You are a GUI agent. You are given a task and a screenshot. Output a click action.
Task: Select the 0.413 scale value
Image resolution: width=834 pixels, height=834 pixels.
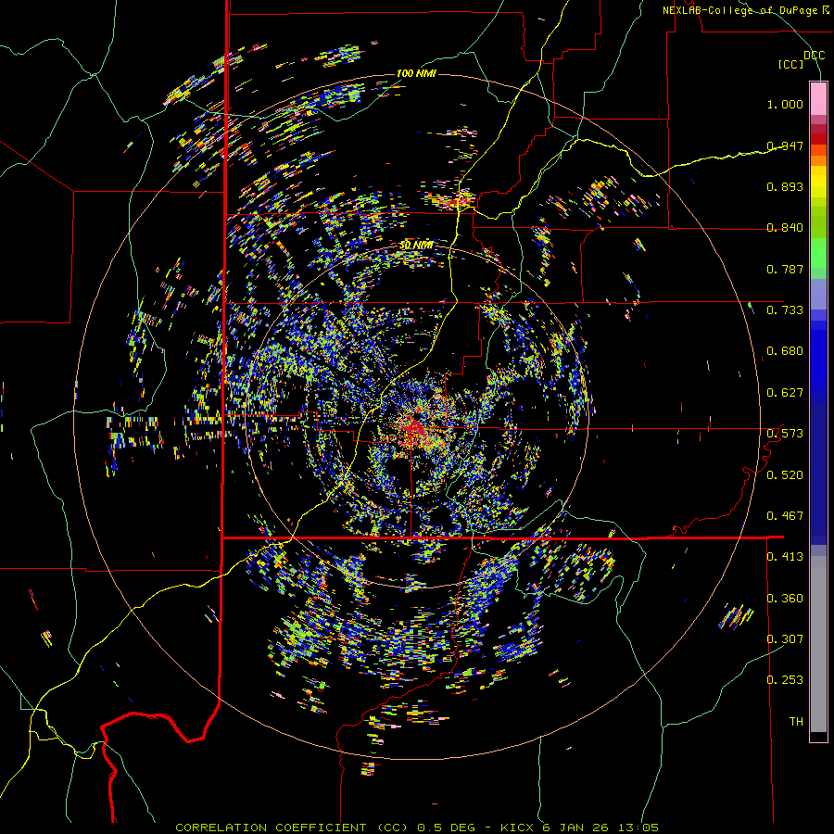click(x=785, y=557)
